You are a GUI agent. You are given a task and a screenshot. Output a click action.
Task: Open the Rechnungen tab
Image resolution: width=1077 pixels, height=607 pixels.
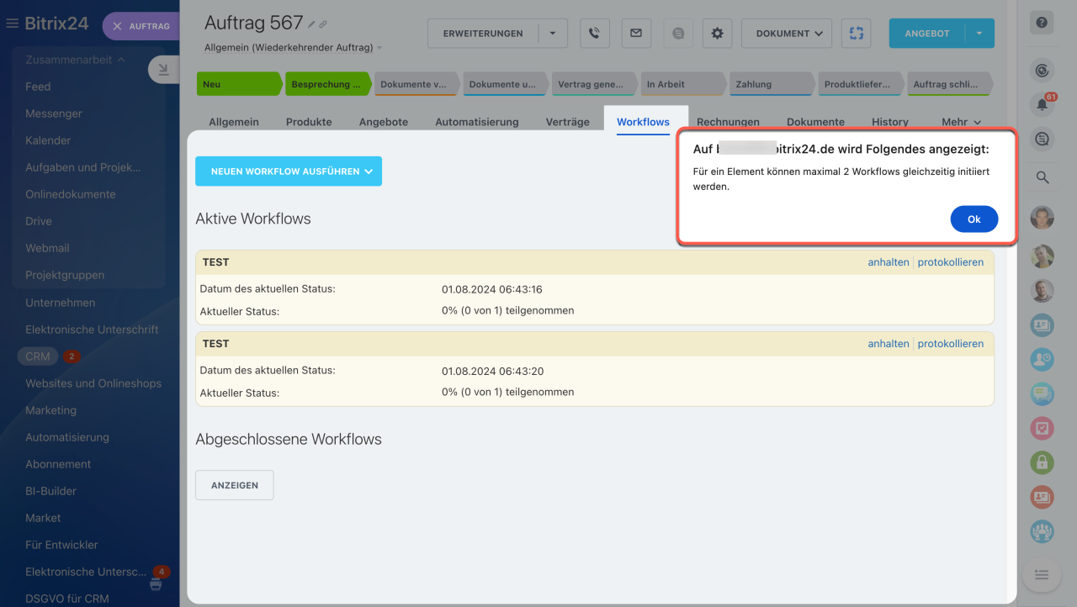(728, 122)
